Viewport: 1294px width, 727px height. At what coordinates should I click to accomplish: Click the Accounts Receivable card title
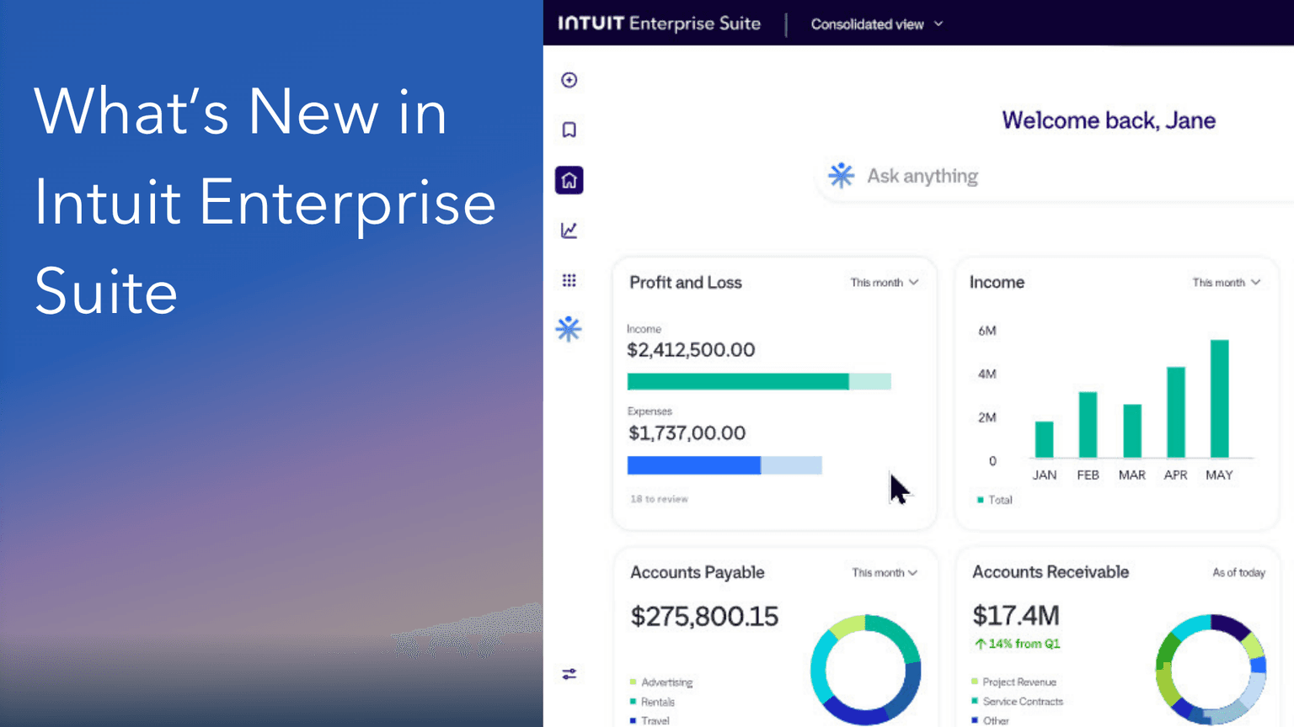click(x=1051, y=572)
